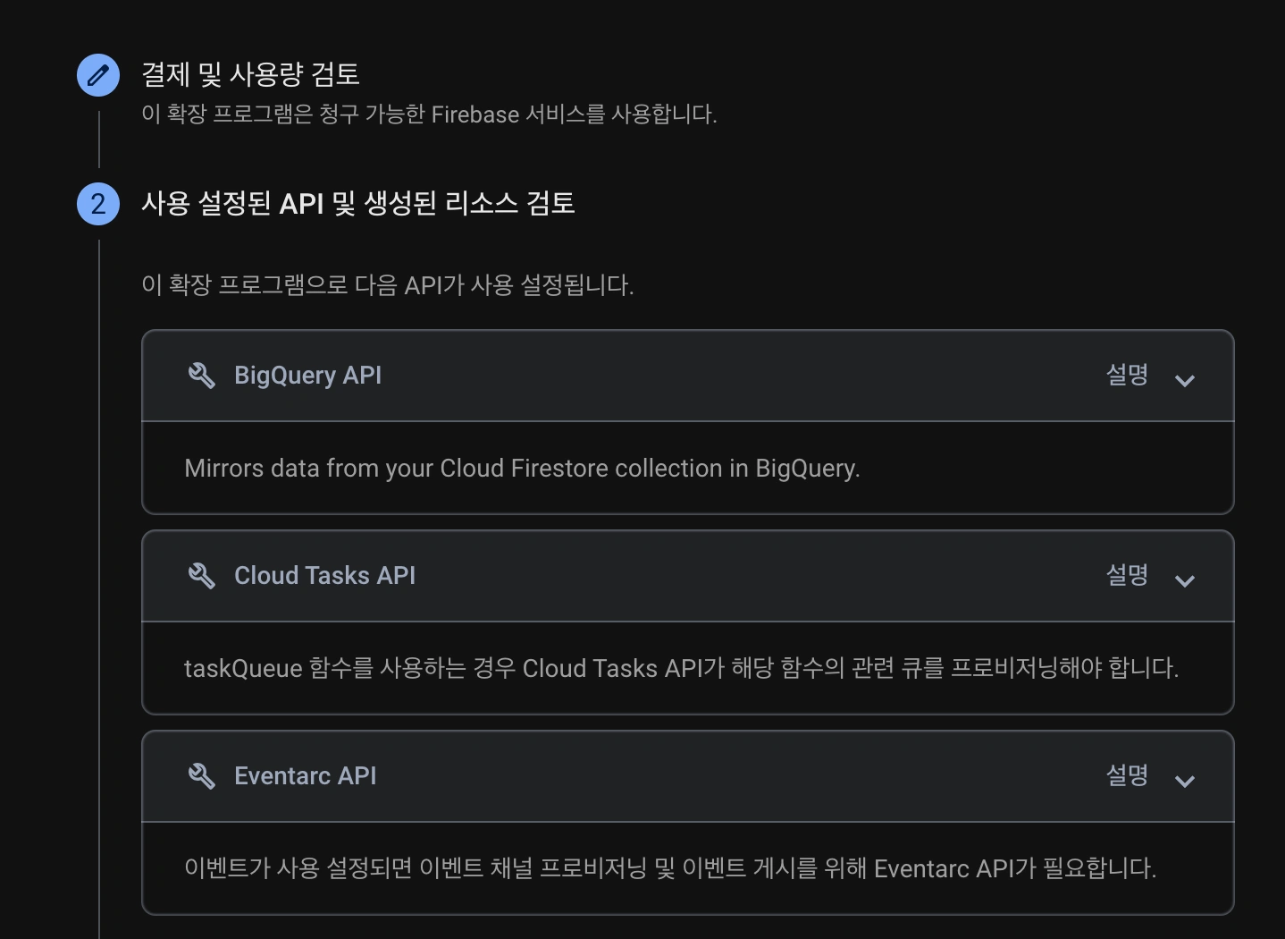The height and width of the screenshot is (939, 1285).
Task: Click the BigQuery API title
Action: (307, 376)
